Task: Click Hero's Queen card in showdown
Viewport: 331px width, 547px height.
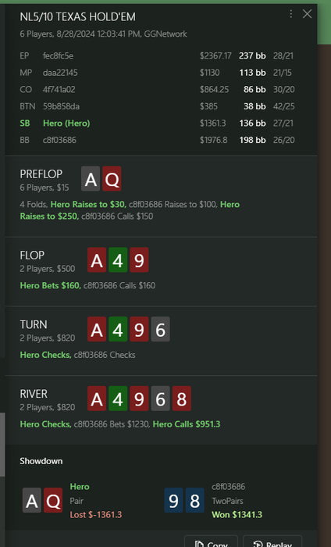Action: tap(53, 500)
